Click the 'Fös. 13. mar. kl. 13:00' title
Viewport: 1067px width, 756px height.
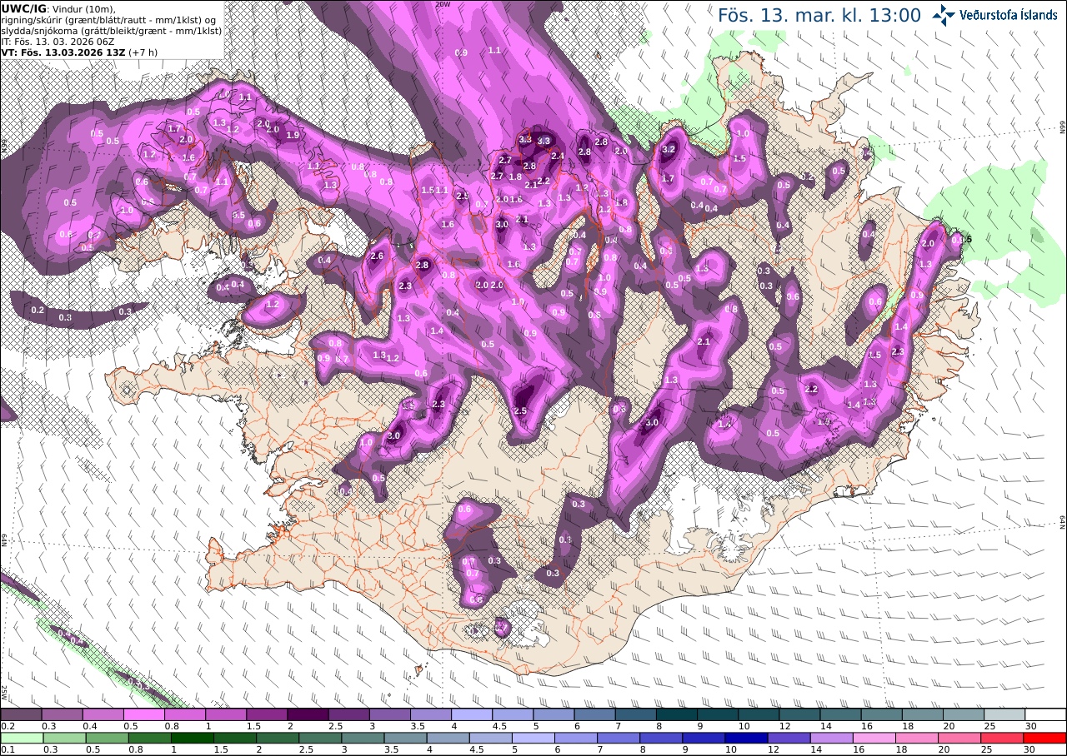point(819,15)
